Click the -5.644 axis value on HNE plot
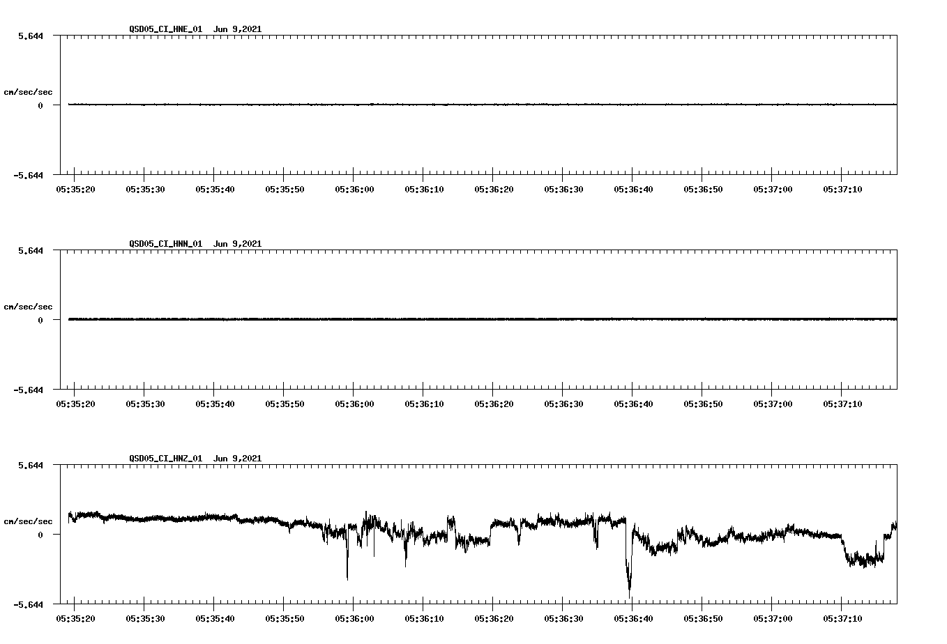 [x=28, y=176]
